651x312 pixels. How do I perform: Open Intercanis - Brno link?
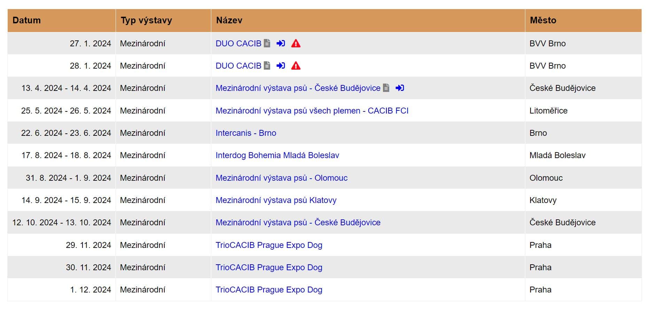coord(246,133)
